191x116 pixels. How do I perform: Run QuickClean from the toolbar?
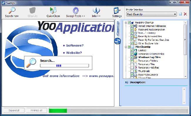tap(53, 11)
